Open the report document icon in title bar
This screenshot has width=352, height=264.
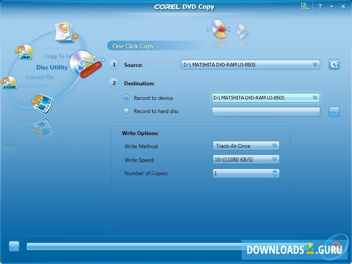(x=304, y=7)
